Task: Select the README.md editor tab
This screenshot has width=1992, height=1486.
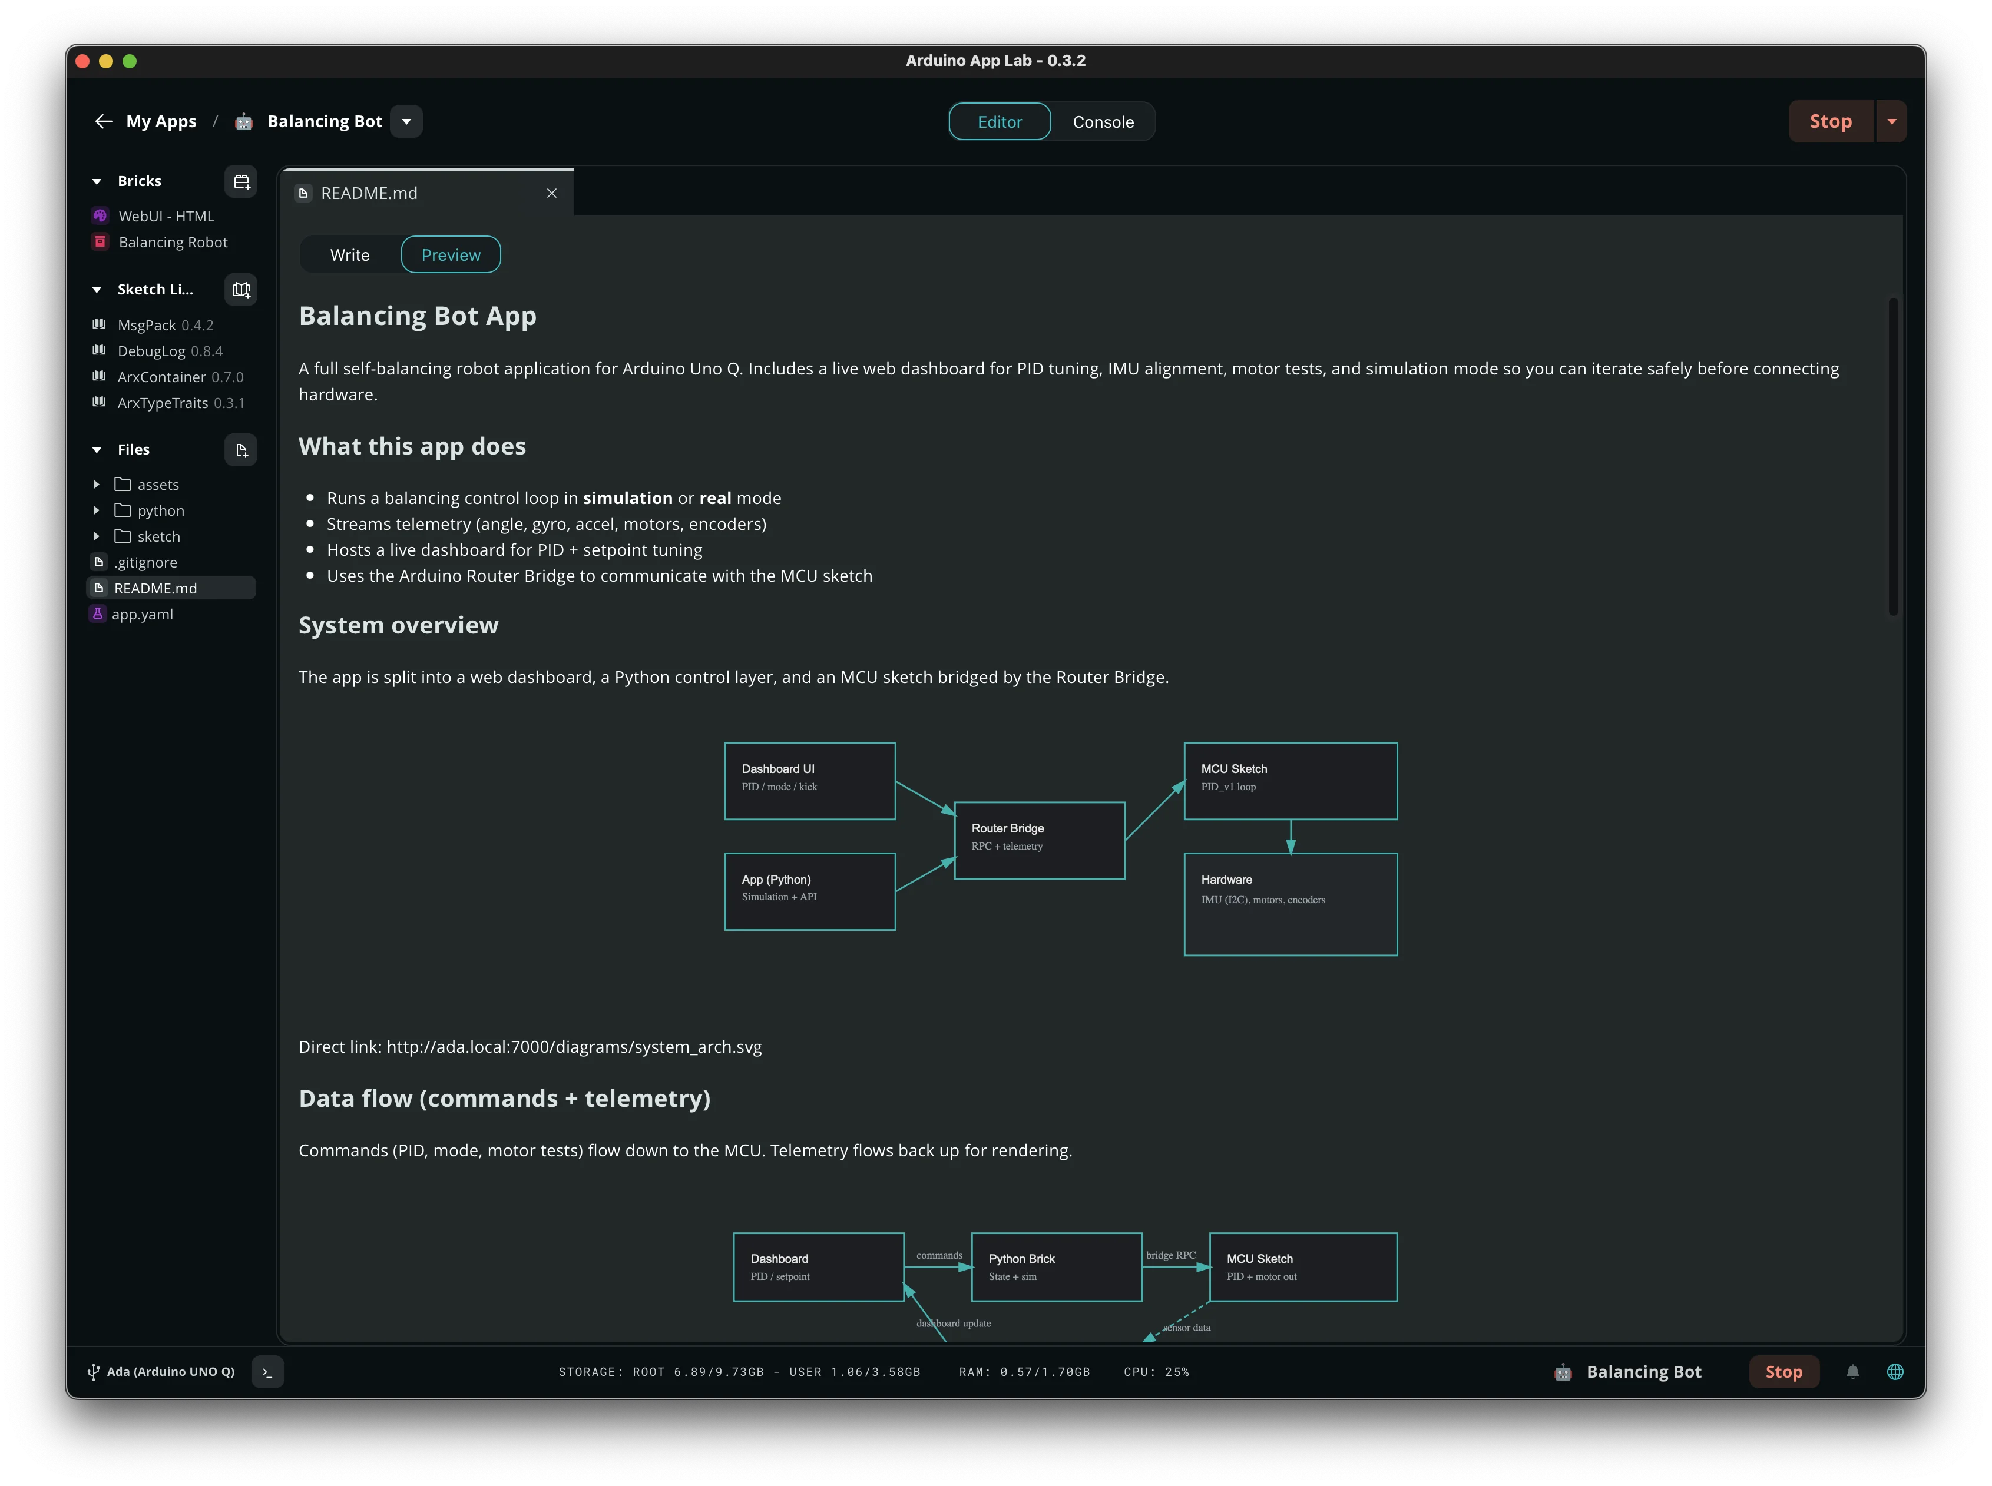Action: (x=426, y=193)
